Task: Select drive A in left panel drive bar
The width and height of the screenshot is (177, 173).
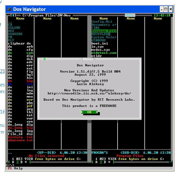Action: click(13, 162)
